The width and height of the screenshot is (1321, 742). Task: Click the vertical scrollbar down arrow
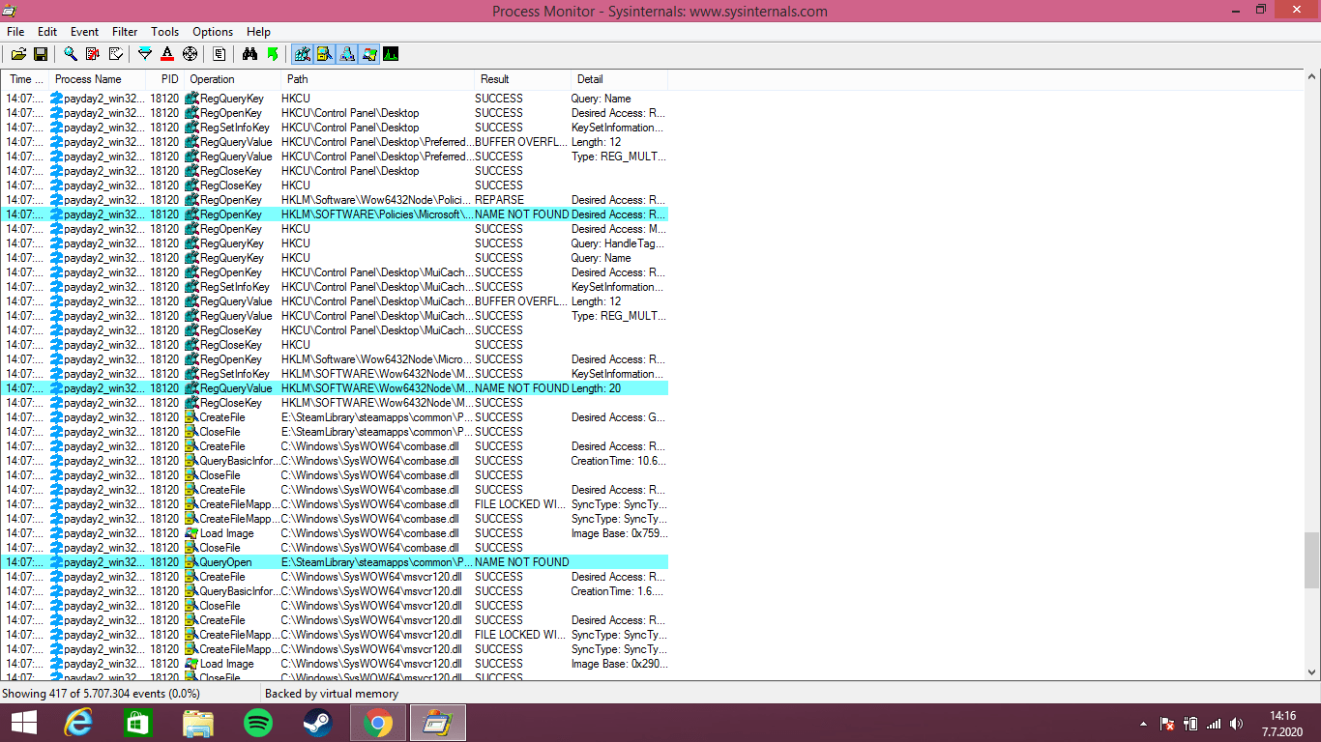[x=1312, y=673]
